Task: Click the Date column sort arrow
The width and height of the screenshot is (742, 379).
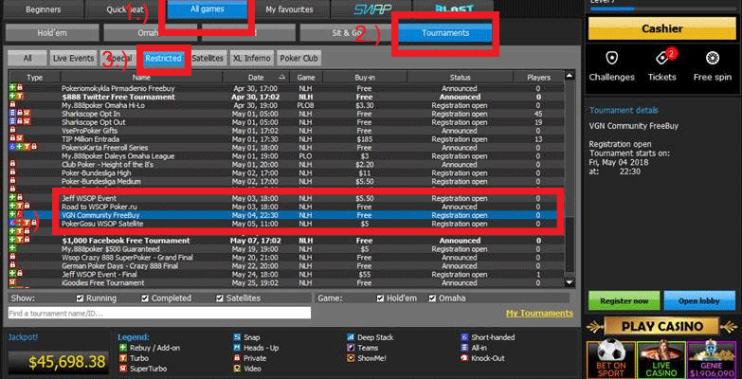Action: point(282,78)
